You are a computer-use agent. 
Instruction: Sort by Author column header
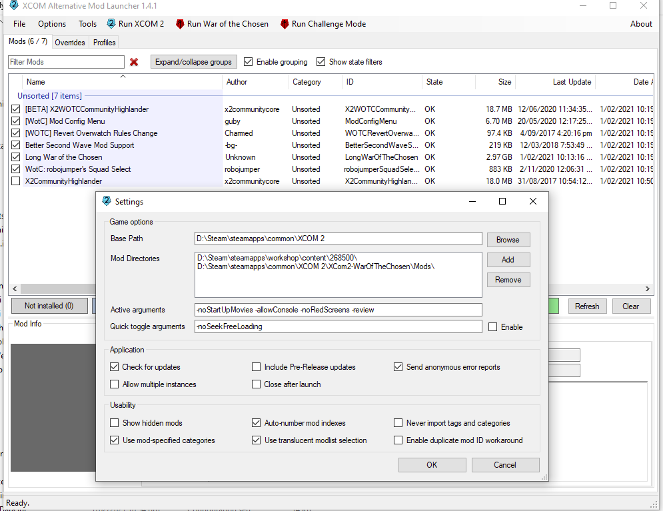pyautogui.click(x=255, y=82)
